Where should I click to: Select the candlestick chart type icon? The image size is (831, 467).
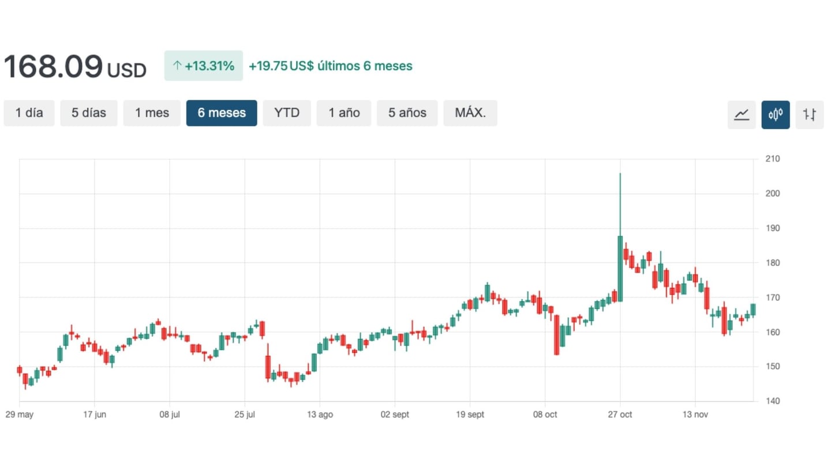pyautogui.click(x=776, y=114)
